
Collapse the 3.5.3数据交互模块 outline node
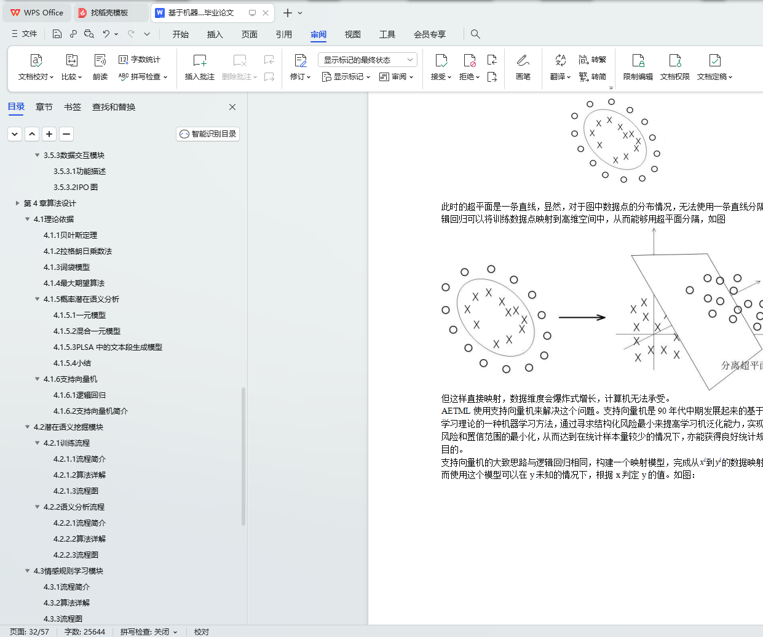pyautogui.click(x=38, y=156)
